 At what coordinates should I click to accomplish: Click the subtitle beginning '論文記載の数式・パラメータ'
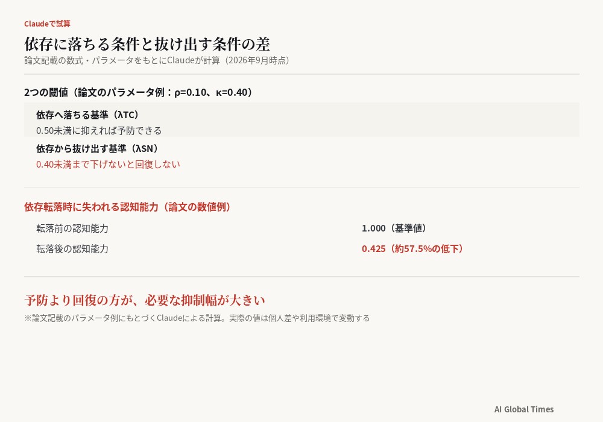click(x=157, y=60)
